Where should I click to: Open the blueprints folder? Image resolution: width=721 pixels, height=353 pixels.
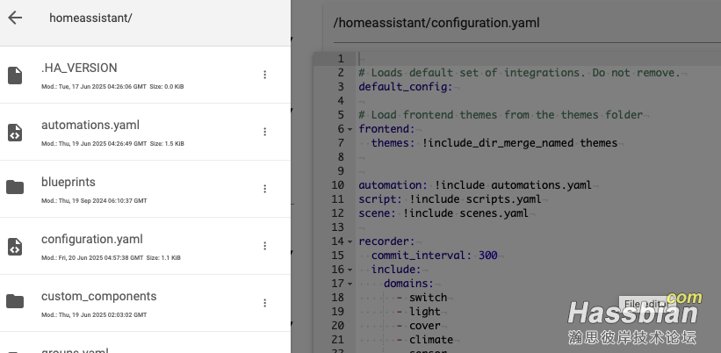pyautogui.click(x=68, y=182)
